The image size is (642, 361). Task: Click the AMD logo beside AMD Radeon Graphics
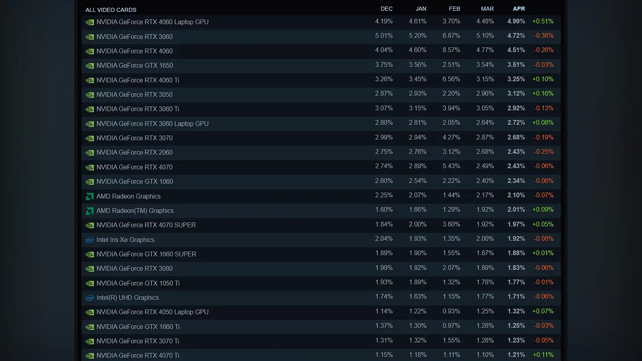point(89,196)
